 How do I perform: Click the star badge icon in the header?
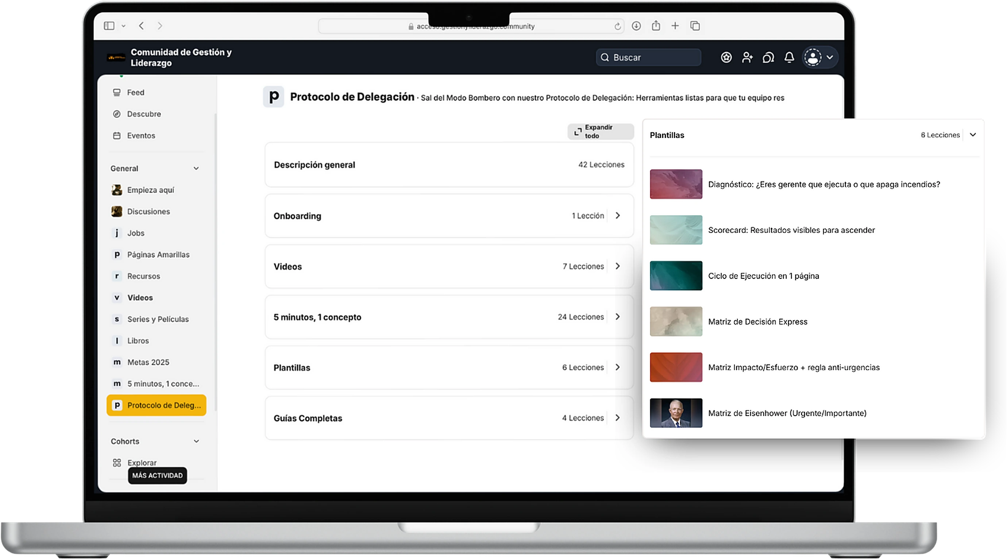point(726,57)
